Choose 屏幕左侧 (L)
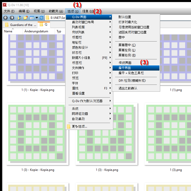 (x=136, y=50)
